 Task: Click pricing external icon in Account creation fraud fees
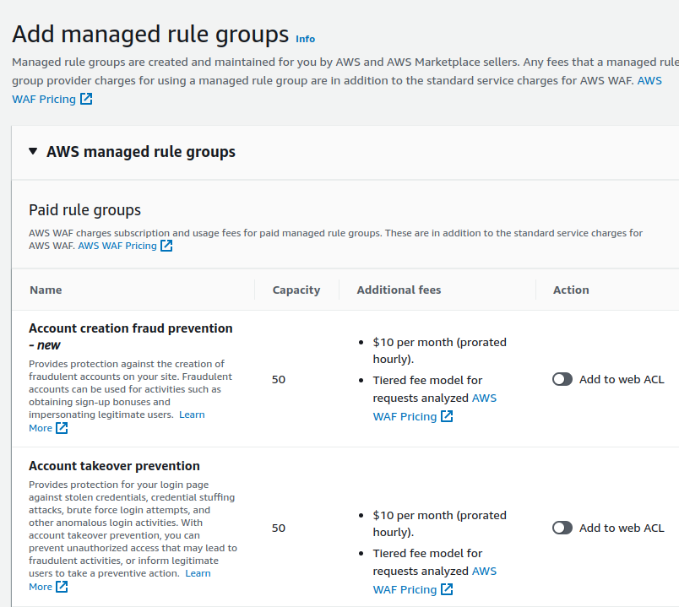pyautogui.click(x=447, y=416)
